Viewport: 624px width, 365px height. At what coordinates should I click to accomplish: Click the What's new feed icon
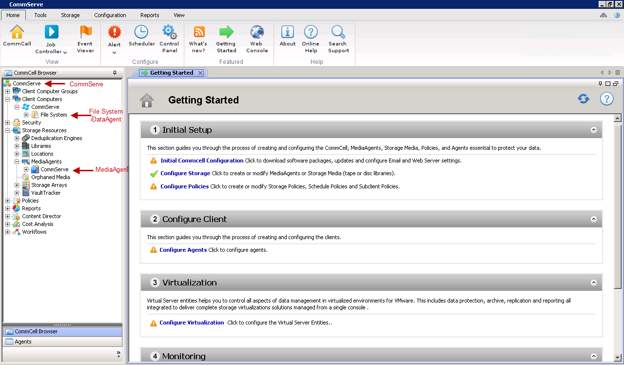tap(199, 32)
